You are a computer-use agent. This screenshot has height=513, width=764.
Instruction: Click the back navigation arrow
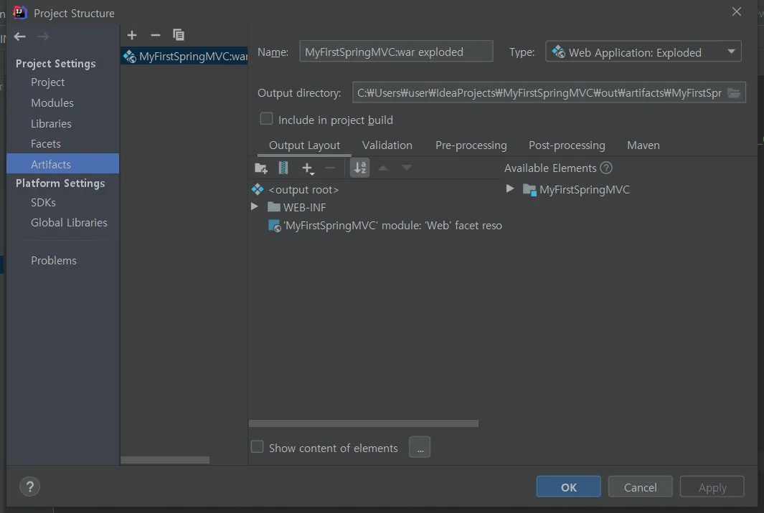click(x=20, y=37)
